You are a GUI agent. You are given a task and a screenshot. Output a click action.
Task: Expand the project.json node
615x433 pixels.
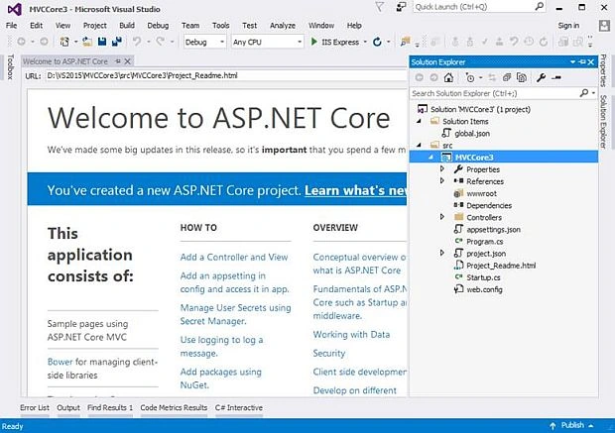coord(442,253)
